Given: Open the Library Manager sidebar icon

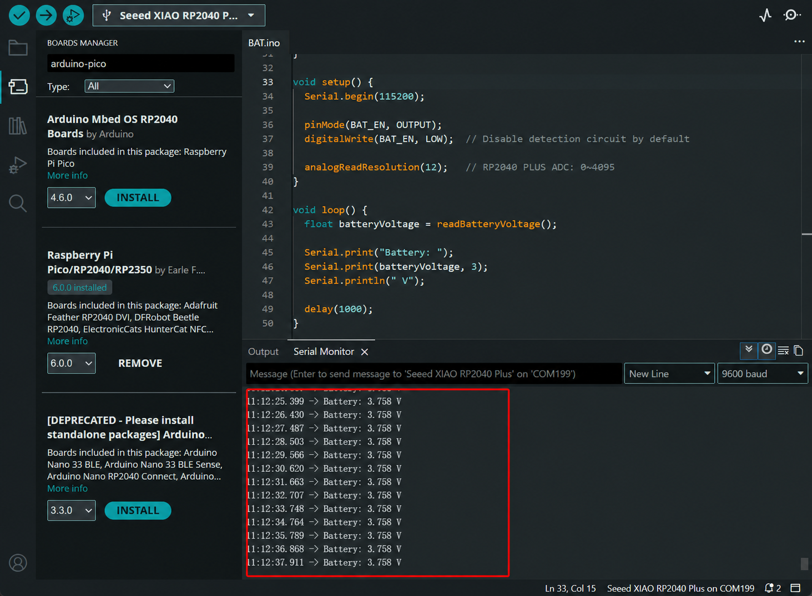Looking at the screenshot, I should [x=18, y=126].
